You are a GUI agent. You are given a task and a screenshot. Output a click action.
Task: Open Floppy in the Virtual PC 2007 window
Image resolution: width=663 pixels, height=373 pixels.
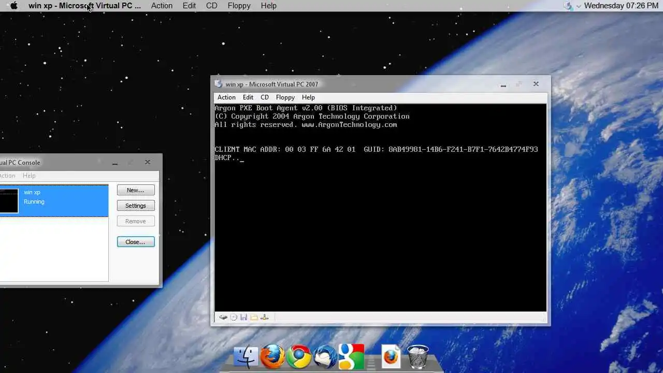point(285,97)
